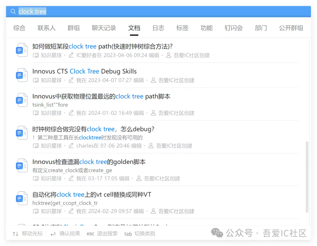Screen dimensions: 317x246
Task: Switch to the 群组 tab
Action: [74, 28]
